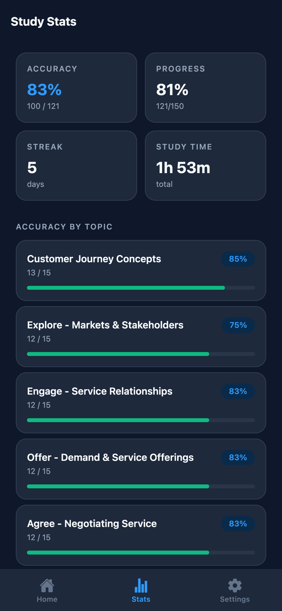The width and height of the screenshot is (282, 611).
Task: Open Offer - Demand & Service Offerings
Action: 141,469
